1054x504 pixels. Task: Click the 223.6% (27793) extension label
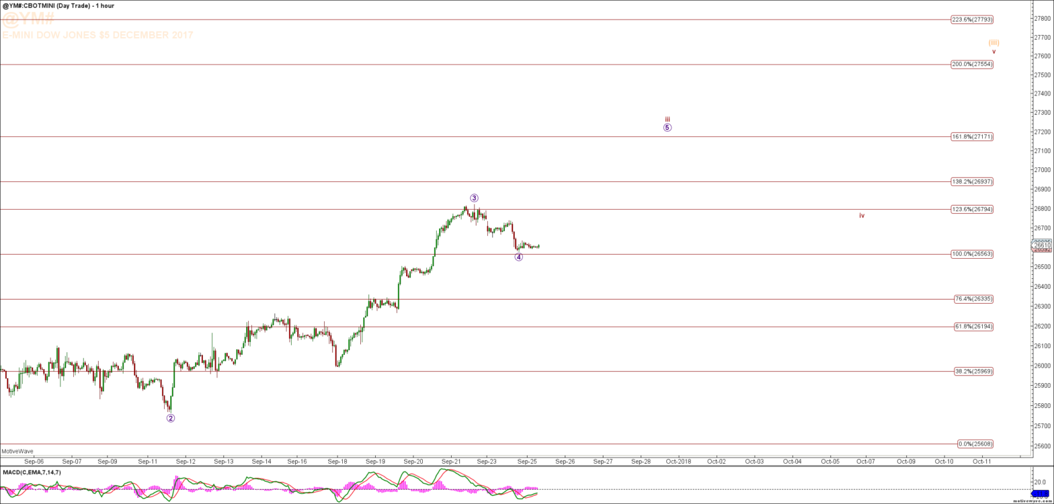click(972, 19)
